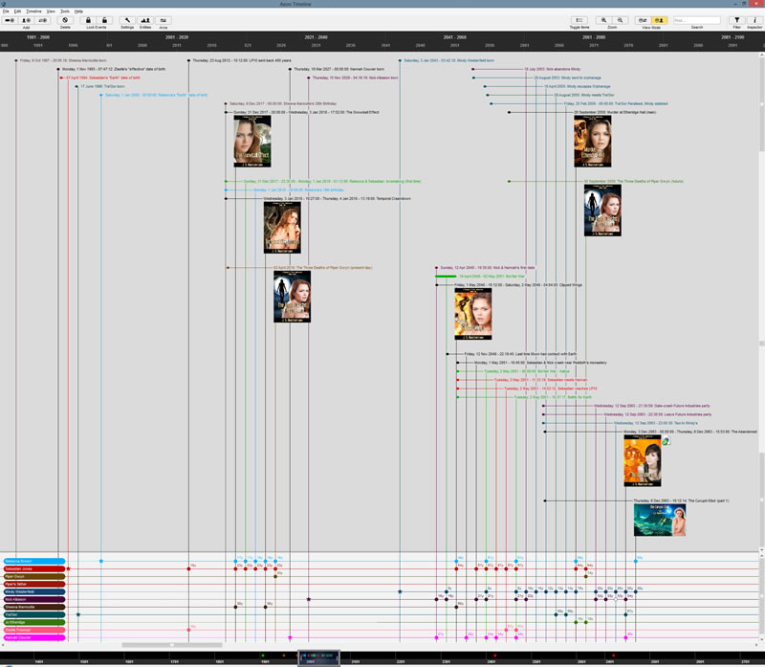
Task: Click the 2041 - 2060 header range
Action: [x=455, y=37]
